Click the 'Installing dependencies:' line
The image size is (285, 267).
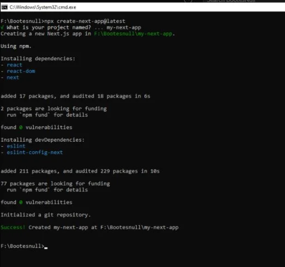click(x=38, y=59)
